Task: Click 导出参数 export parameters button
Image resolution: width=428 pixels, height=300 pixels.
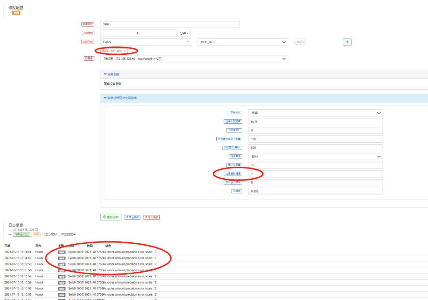Action: pyautogui.click(x=132, y=218)
